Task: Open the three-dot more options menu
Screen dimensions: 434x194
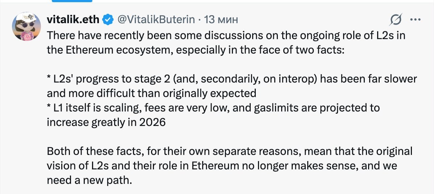Action: pos(415,20)
